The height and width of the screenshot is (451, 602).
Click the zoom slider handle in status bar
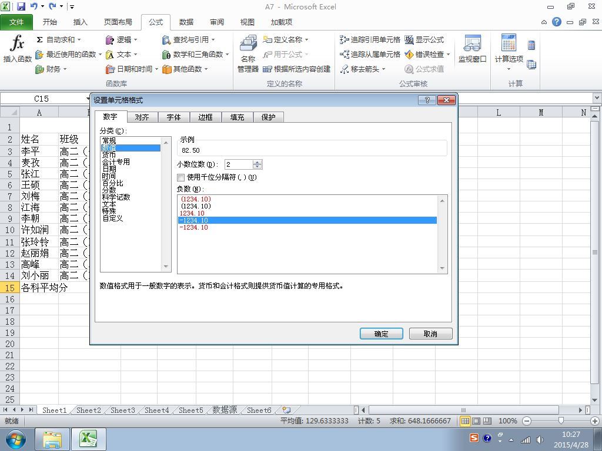[x=561, y=421]
